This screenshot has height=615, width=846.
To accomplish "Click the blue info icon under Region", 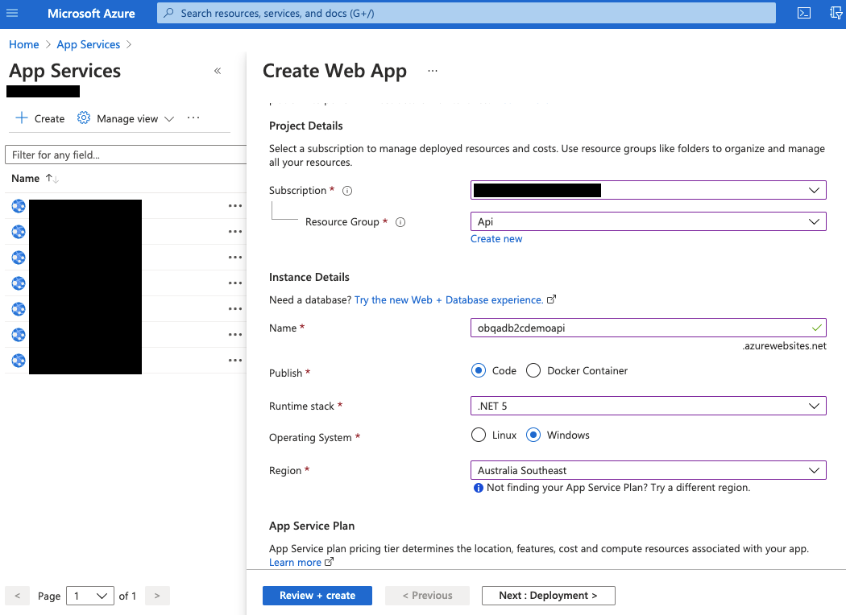I will (x=478, y=488).
